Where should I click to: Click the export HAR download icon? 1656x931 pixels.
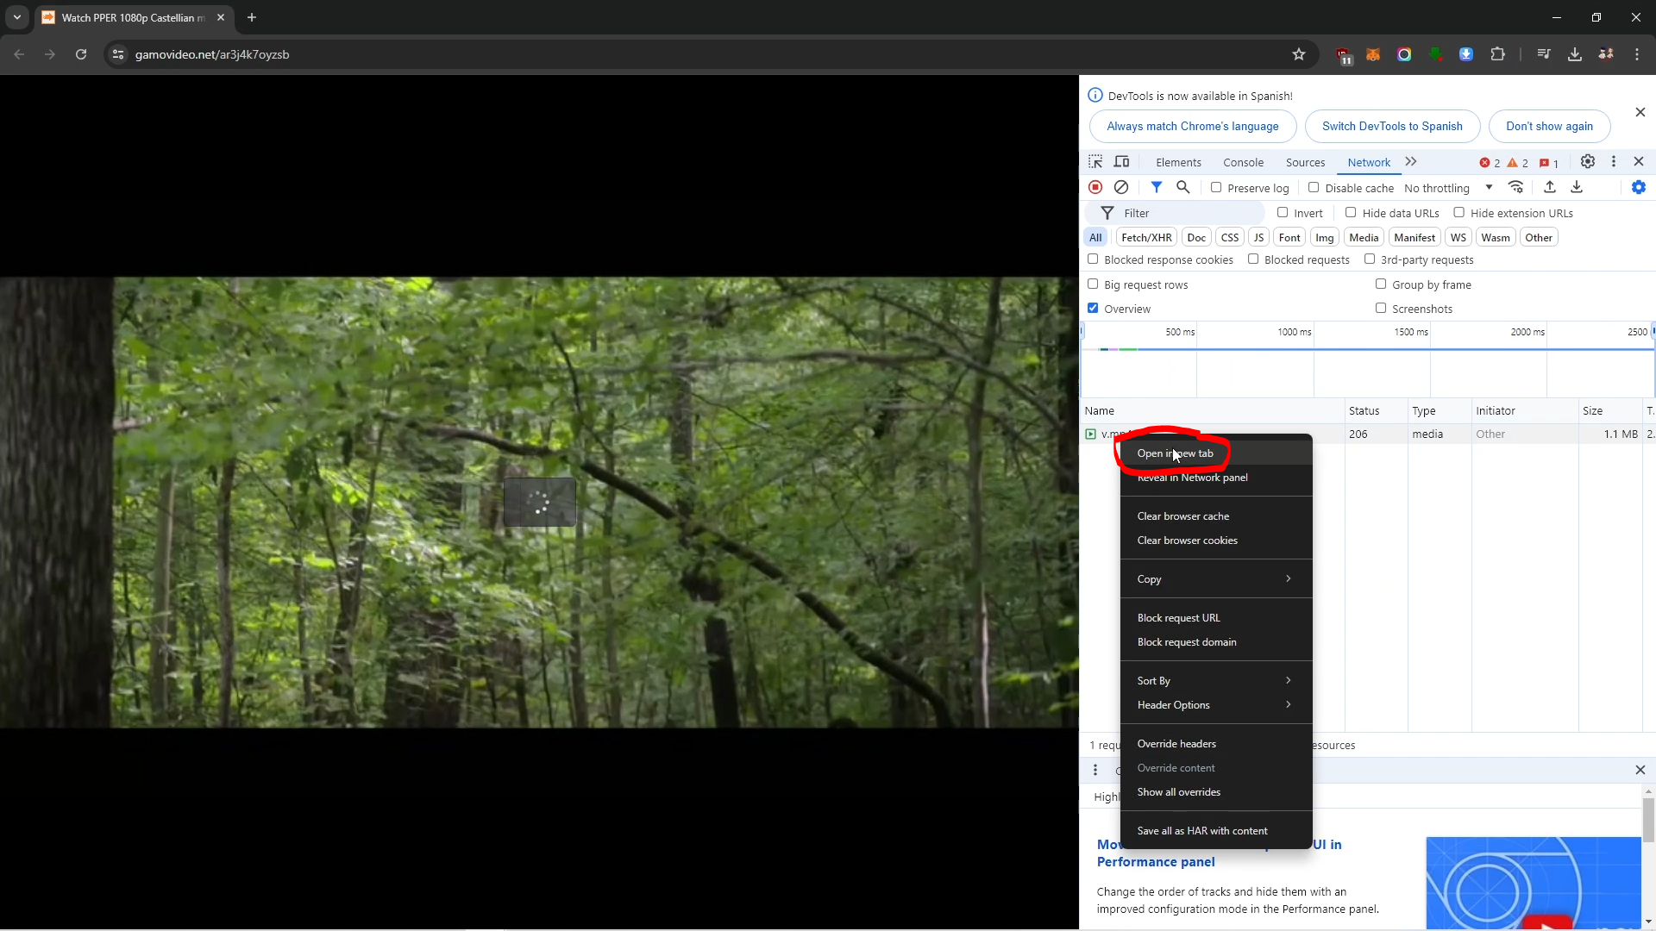tap(1577, 187)
